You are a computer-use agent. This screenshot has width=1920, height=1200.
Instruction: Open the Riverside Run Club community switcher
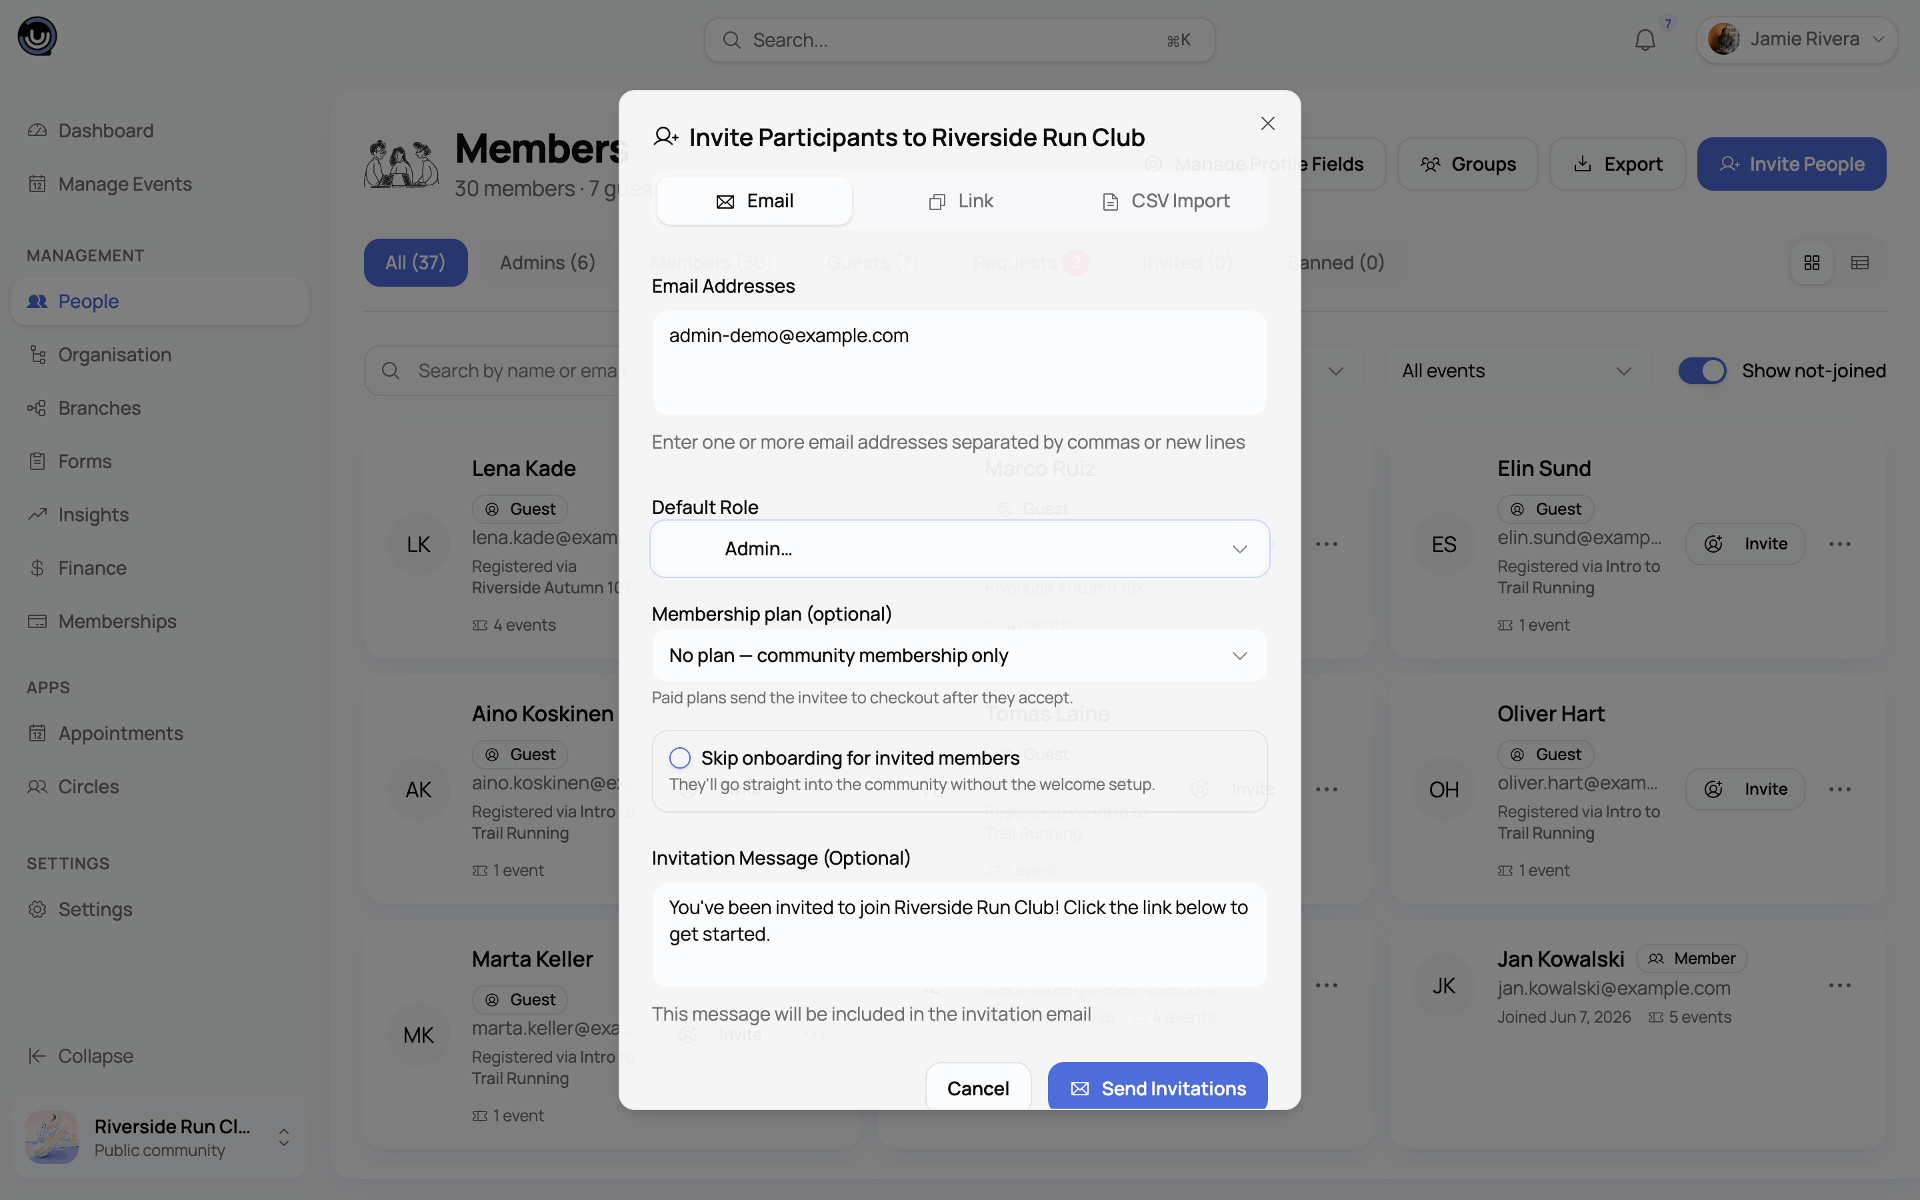coord(159,1138)
